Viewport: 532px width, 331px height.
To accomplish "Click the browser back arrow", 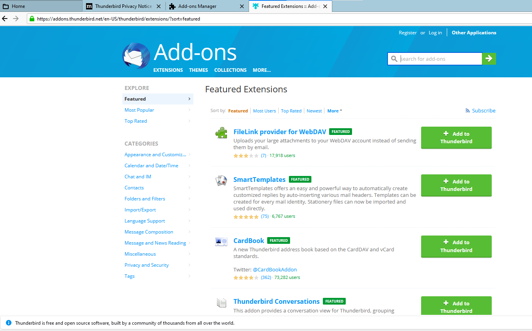I will pyautogui.click(x=5, y=19).
